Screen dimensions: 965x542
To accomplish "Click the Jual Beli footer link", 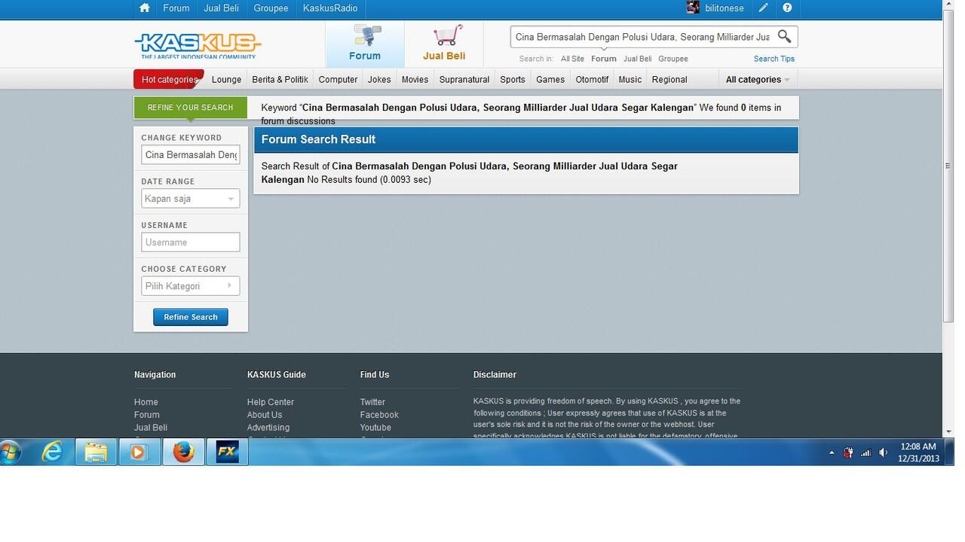I will coord(151,428).
